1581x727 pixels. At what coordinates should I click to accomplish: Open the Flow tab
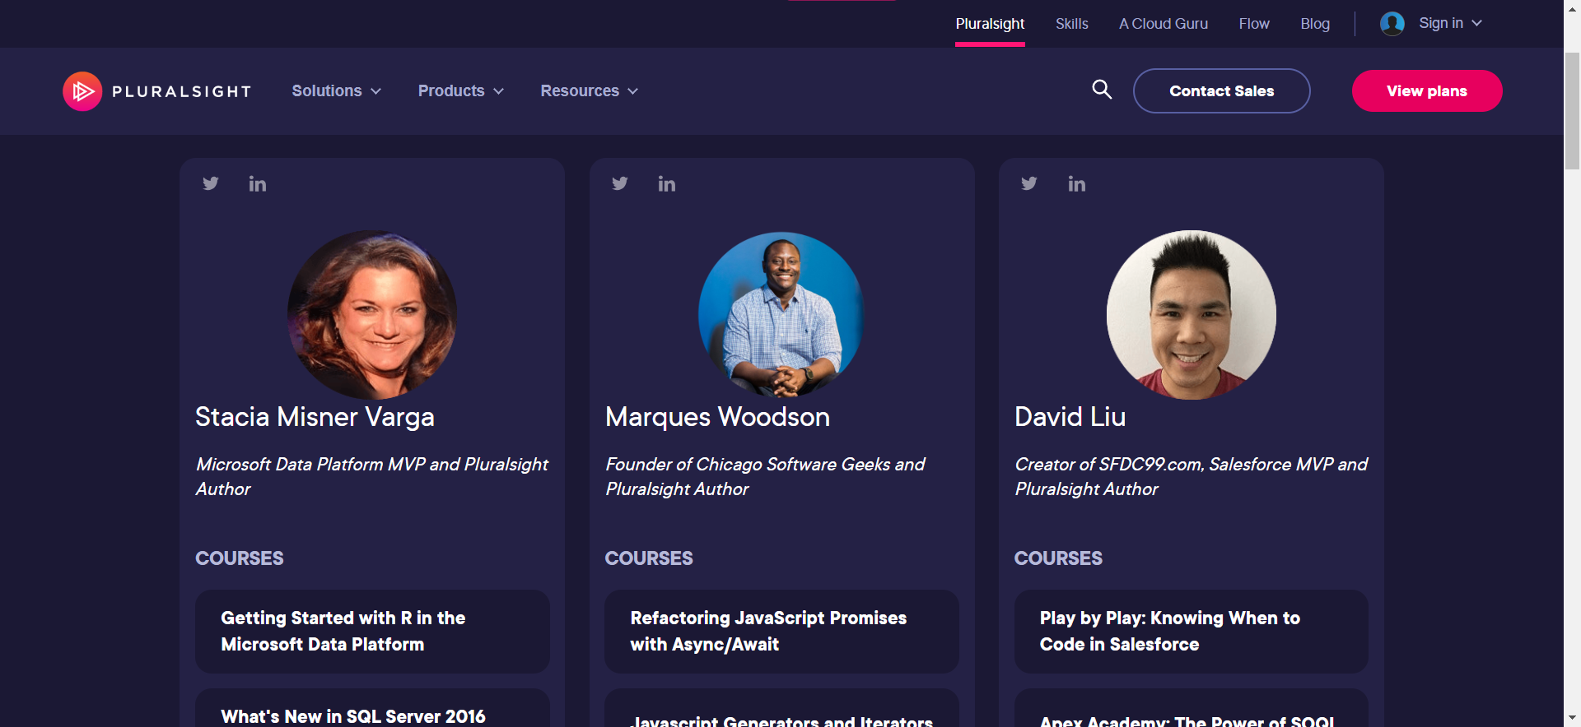[x=1254, y=24]
